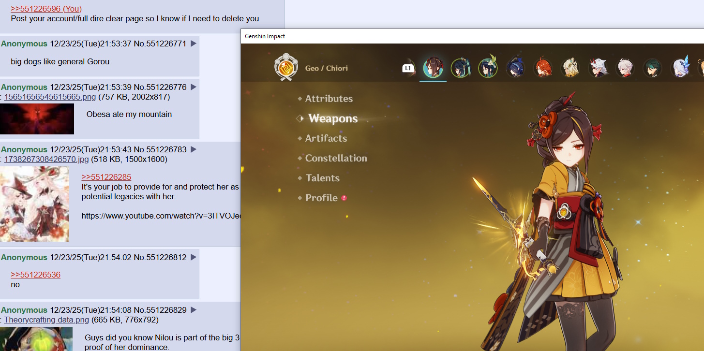Screen dimensions: 704x351
Task: Open the Attributes menu
Action: point(329,99)
